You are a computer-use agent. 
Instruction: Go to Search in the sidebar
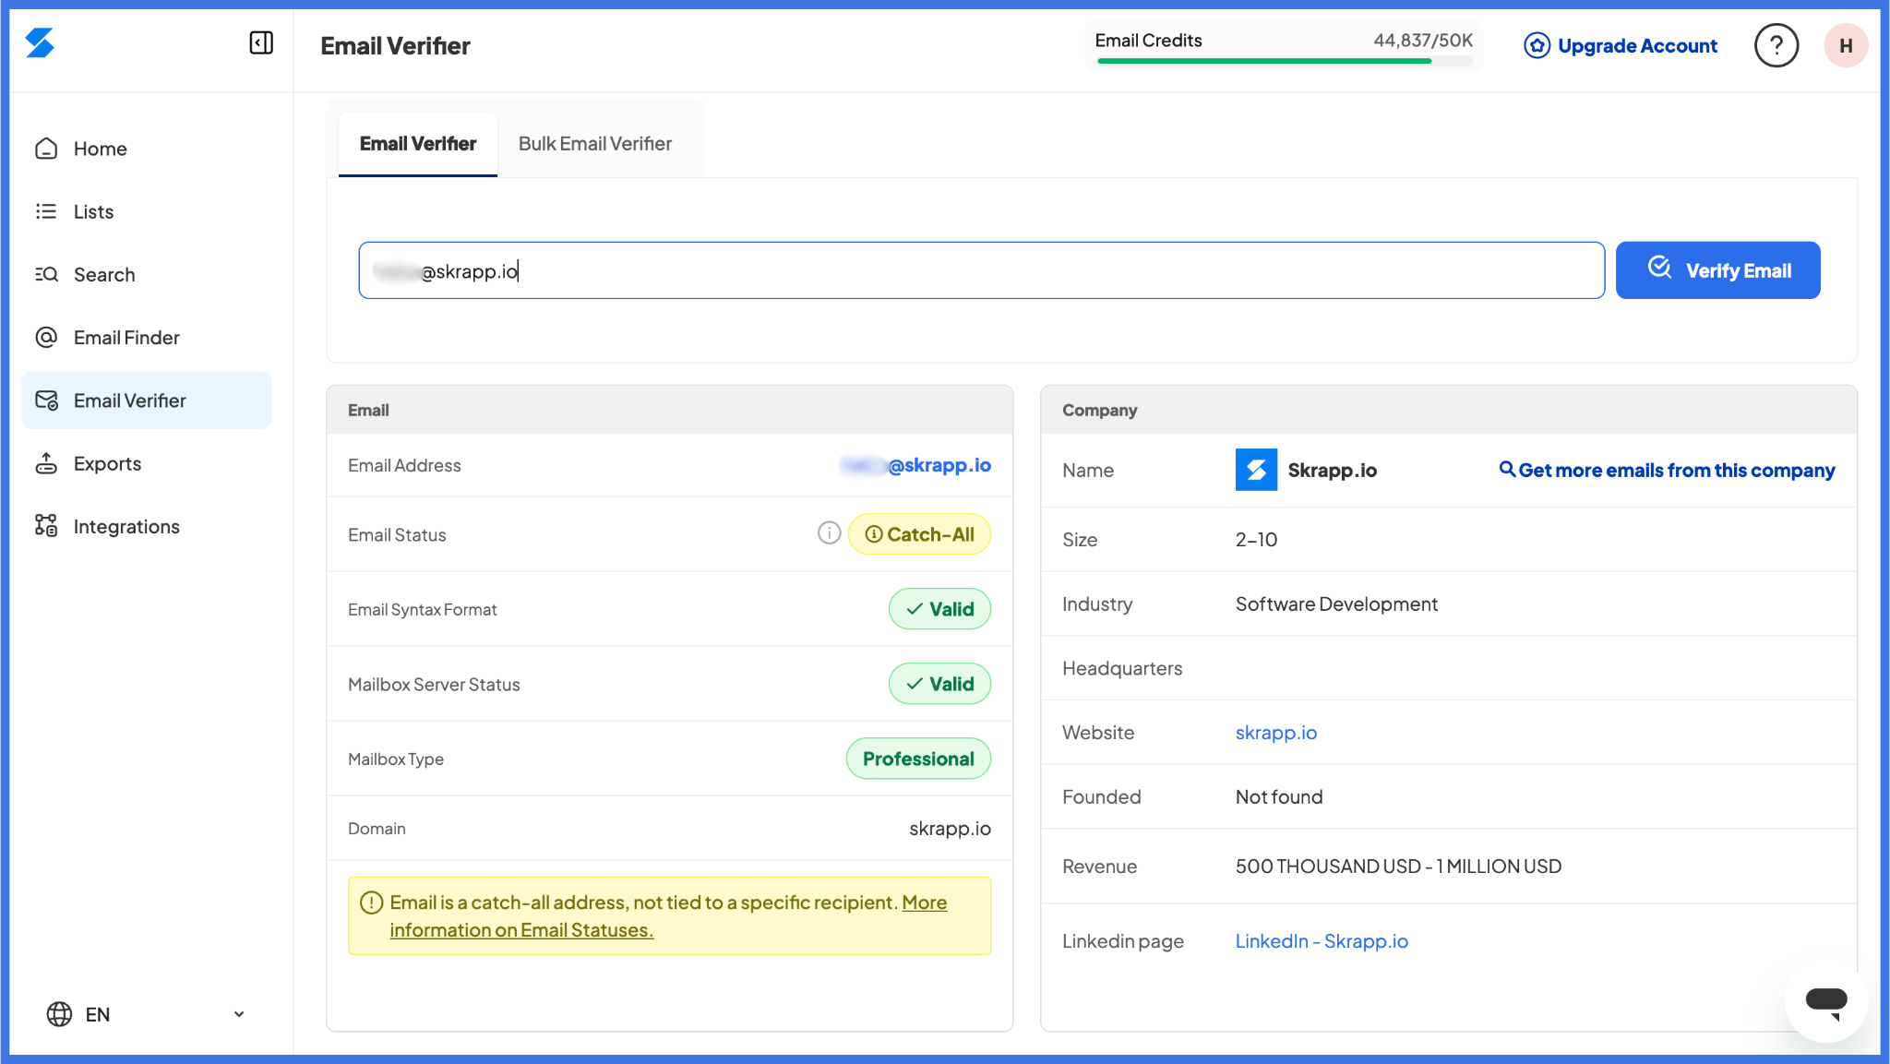(x=147, y=274)
